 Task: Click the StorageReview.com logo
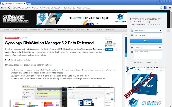[16, 19]
